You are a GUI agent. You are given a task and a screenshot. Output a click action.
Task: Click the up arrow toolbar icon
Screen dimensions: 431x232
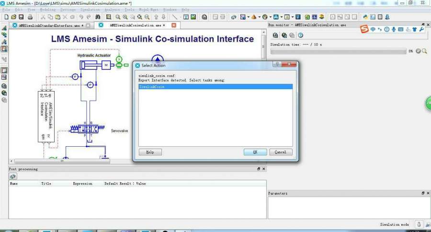tap(156, 17)
